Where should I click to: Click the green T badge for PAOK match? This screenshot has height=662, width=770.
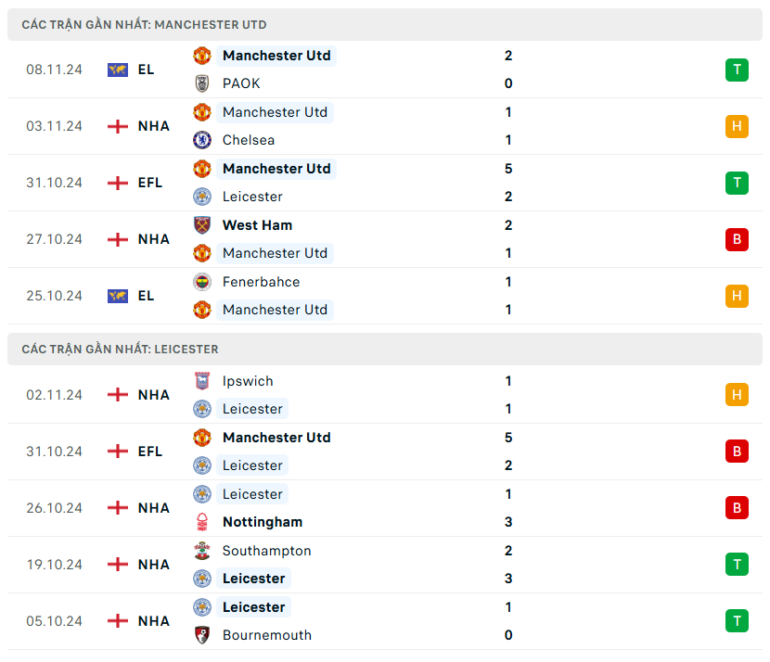pos(737,70)
